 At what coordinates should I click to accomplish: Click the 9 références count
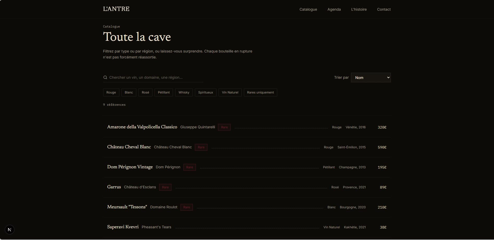pos(114,105)
